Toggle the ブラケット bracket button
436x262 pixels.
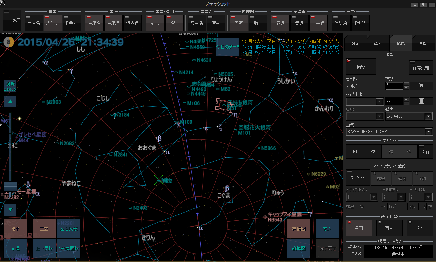point(358,177)
